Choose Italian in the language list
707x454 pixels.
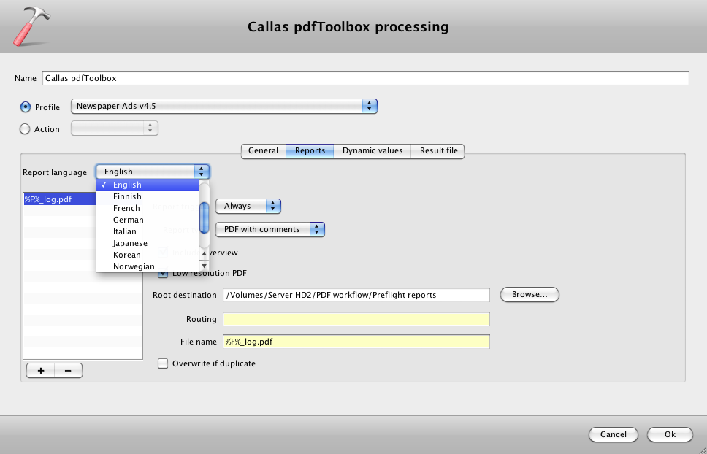[x=148, y=231]
